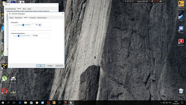Click the pencil draw icon in recorder bar

point(152,1)
